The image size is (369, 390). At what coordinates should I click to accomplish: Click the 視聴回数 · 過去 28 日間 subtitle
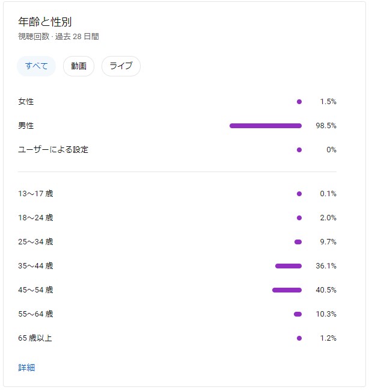tap(58, 37)
